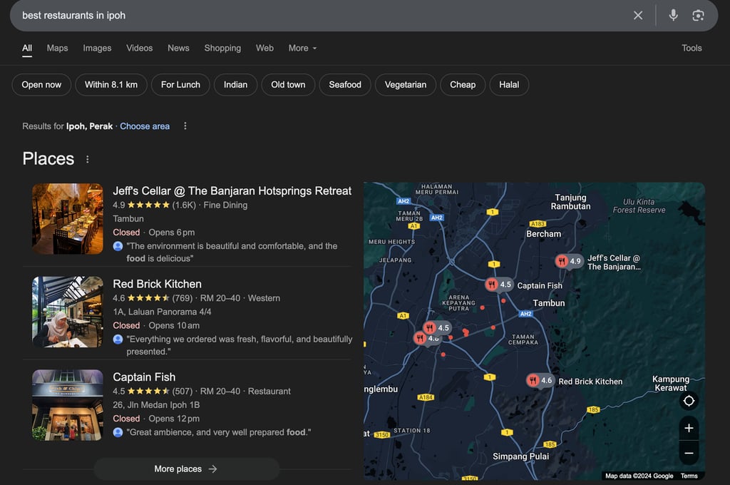This screenshot has height=485, width=730.
Task: Open Jeff's Cellar restaurant photo thumbnail
Action: (x=68, y=219)
